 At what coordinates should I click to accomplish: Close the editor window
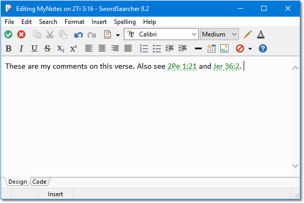(x=288, y=8)
